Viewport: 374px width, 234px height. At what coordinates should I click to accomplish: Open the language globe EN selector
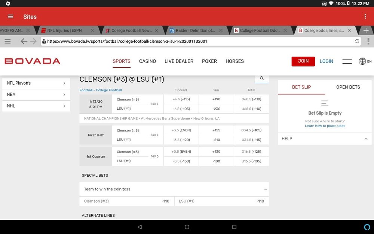pyautogui.click(x=365, y=61)
